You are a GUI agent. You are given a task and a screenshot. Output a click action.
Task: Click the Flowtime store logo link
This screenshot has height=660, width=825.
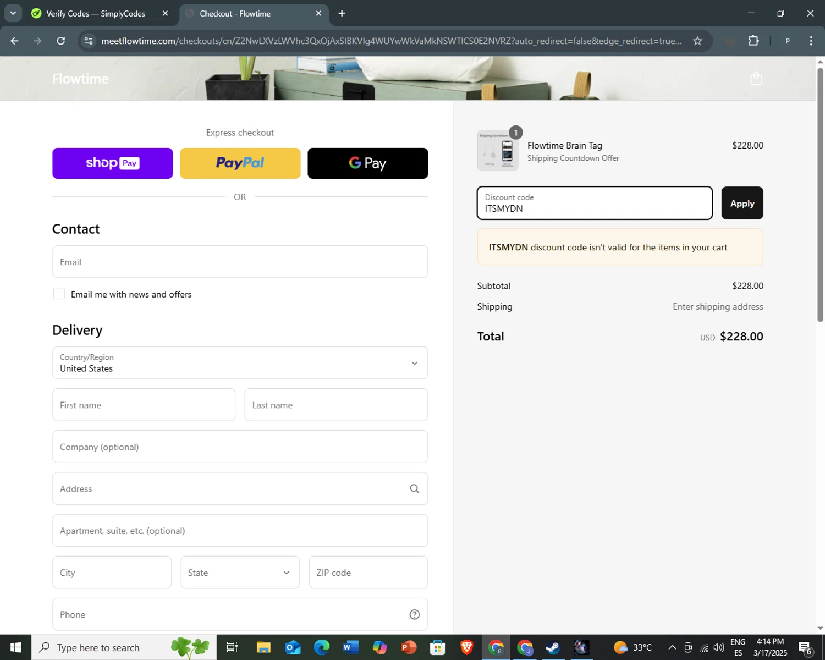click(x=80, y=79)
